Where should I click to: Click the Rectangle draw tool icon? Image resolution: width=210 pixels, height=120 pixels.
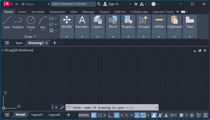(x=51, y=18)
